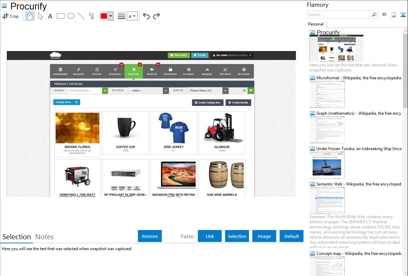Click the catalog search input field

coord(85,91)
